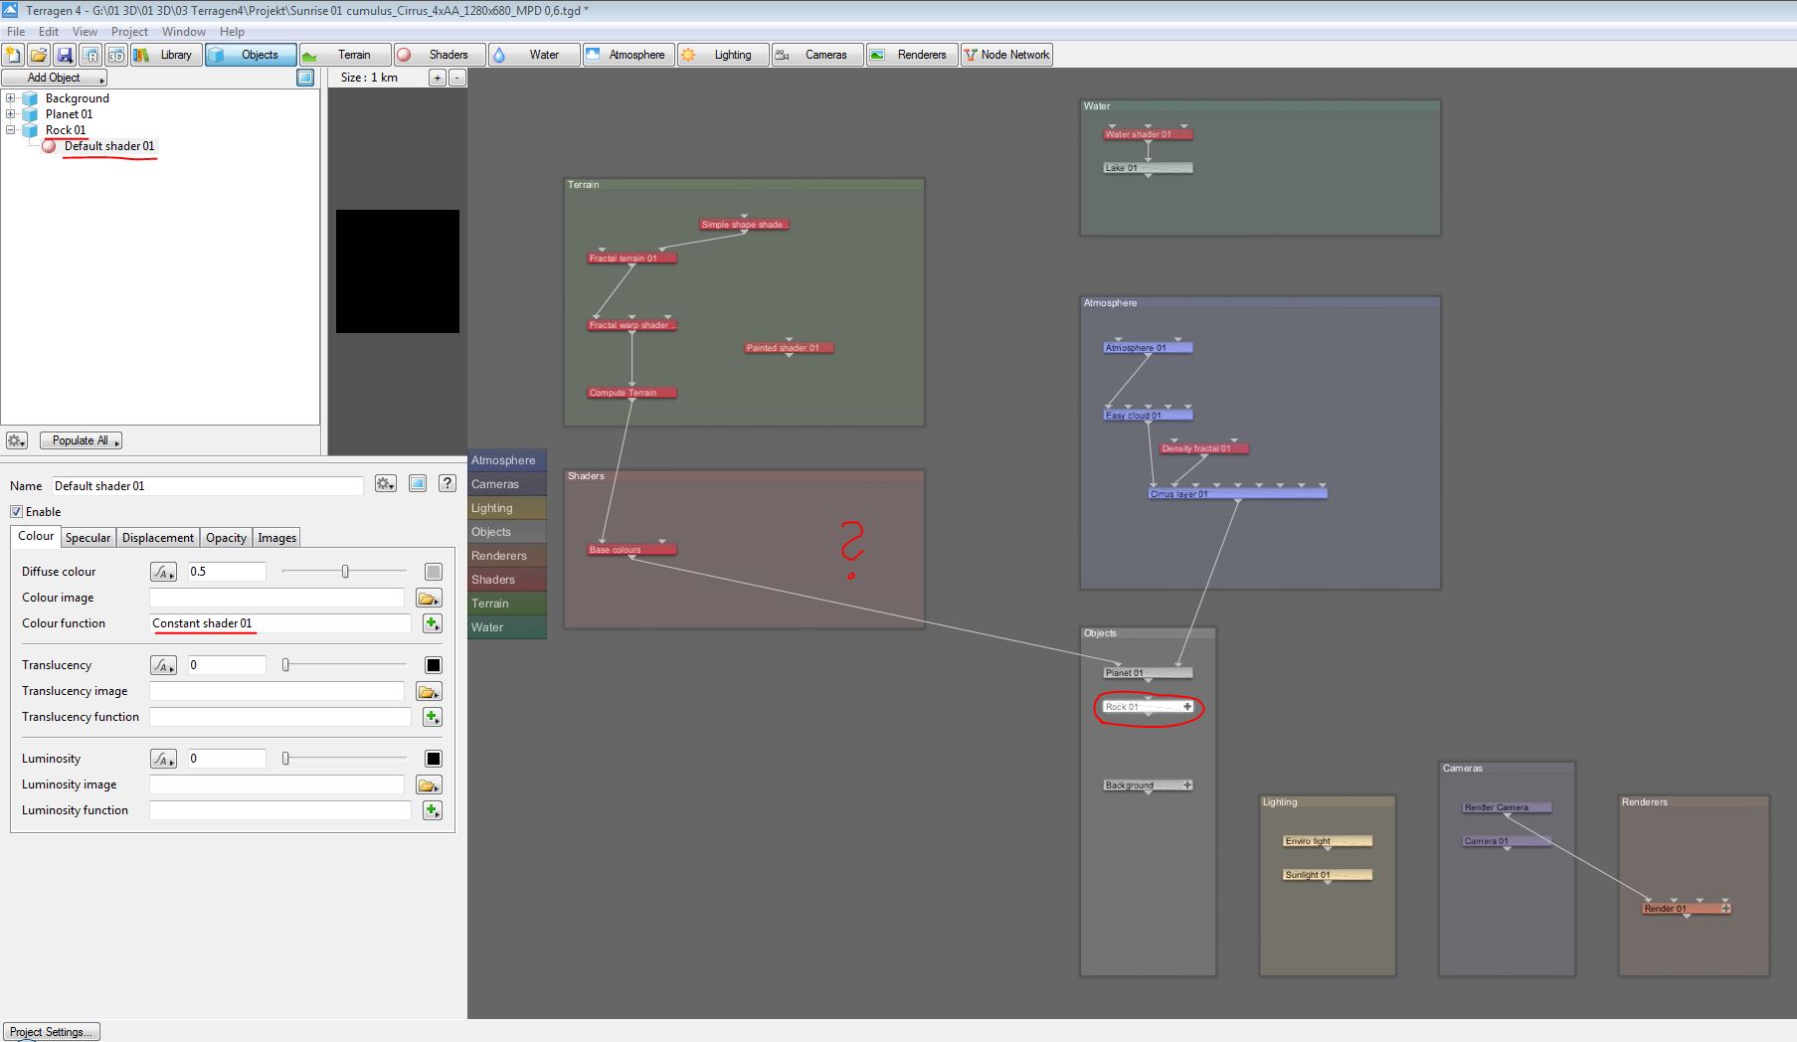Image resolution: width=1797 pixels, height=1042 pixels.
Task: Open the gear menu next to Name
Action: pyautogui.click(x=386, y=484)
